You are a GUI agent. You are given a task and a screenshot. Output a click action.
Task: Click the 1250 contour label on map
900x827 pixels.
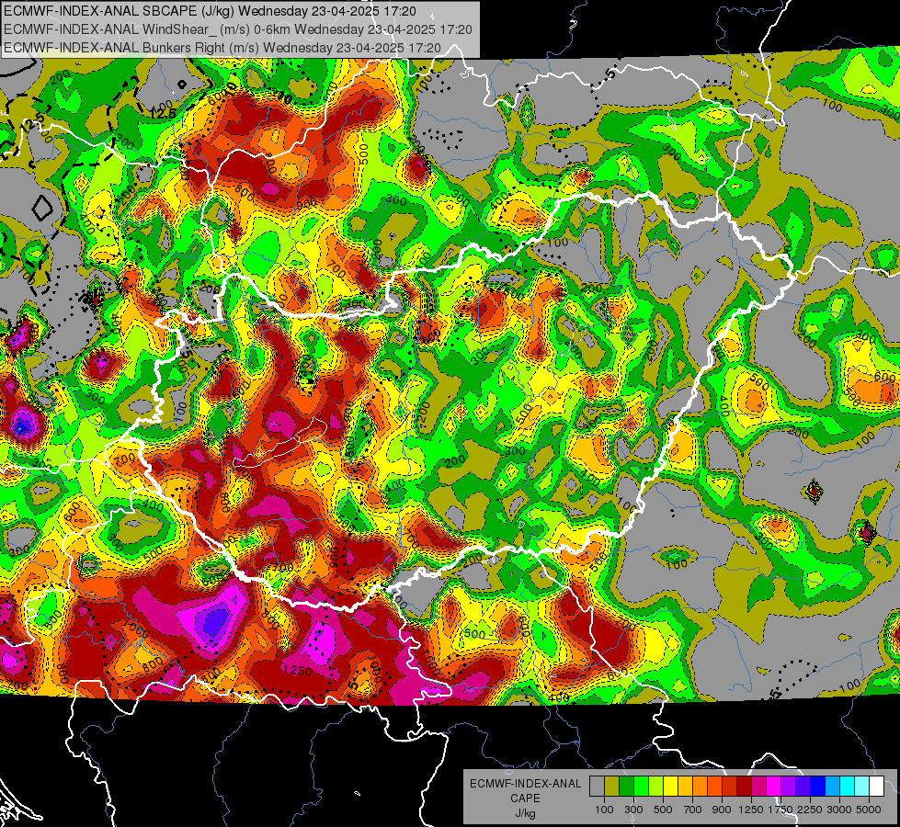point(297,671)
